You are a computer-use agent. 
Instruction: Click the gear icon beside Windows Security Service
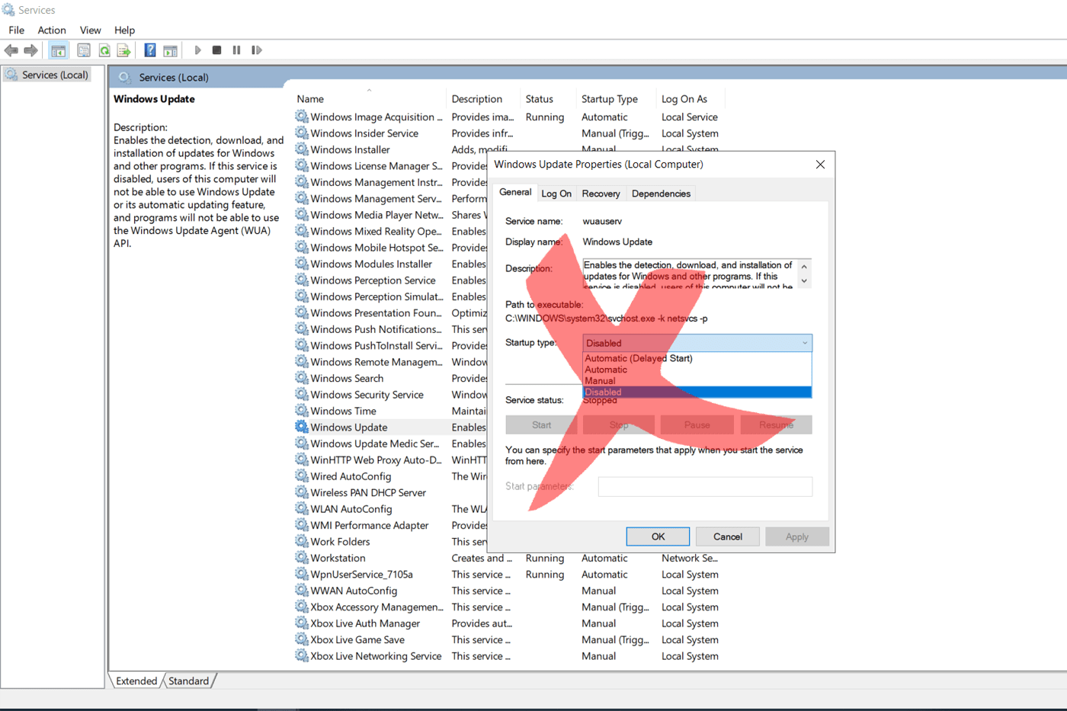[x=302, y=394]
